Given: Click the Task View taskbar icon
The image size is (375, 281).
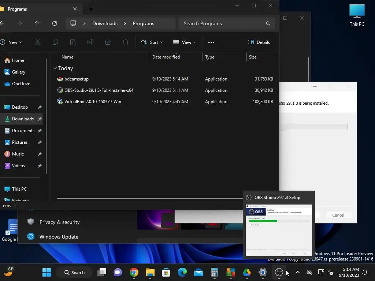Looking at the screenshot, I should (x=102, y=272).
